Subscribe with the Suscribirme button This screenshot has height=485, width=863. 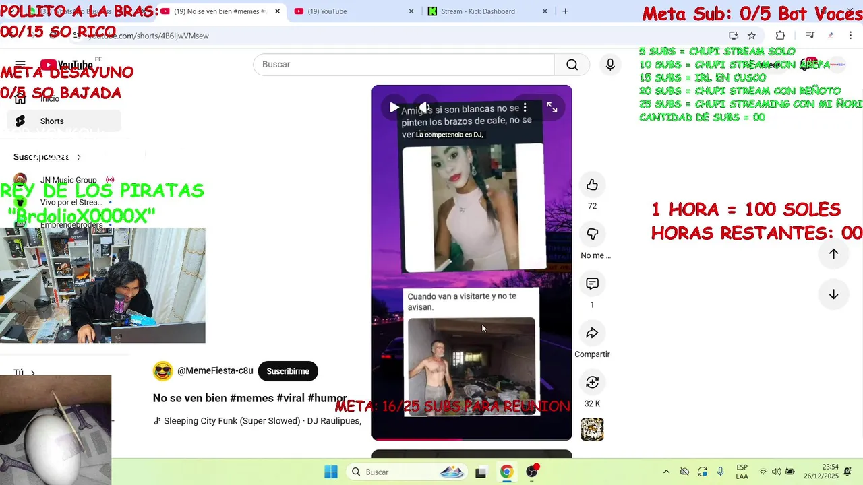[288, 371]
